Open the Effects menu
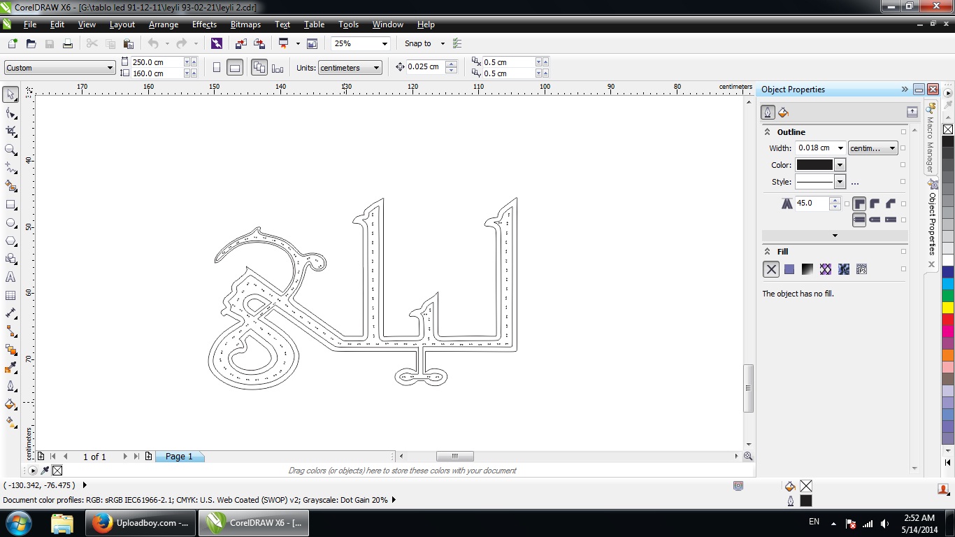955x537 pixels. (x=204, y=24)
